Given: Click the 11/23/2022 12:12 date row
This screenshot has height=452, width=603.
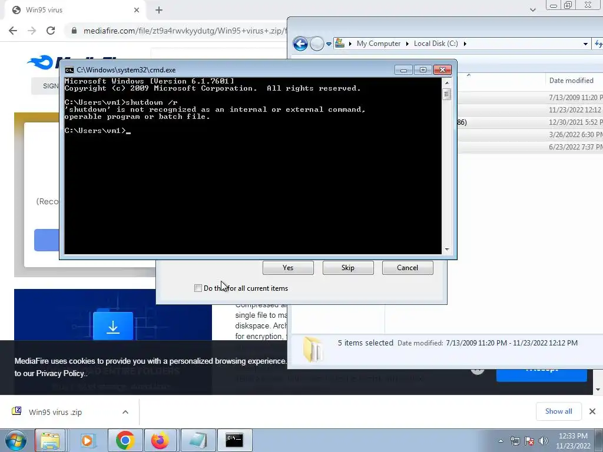Looking at the screenshot, I should pos(531,110).
